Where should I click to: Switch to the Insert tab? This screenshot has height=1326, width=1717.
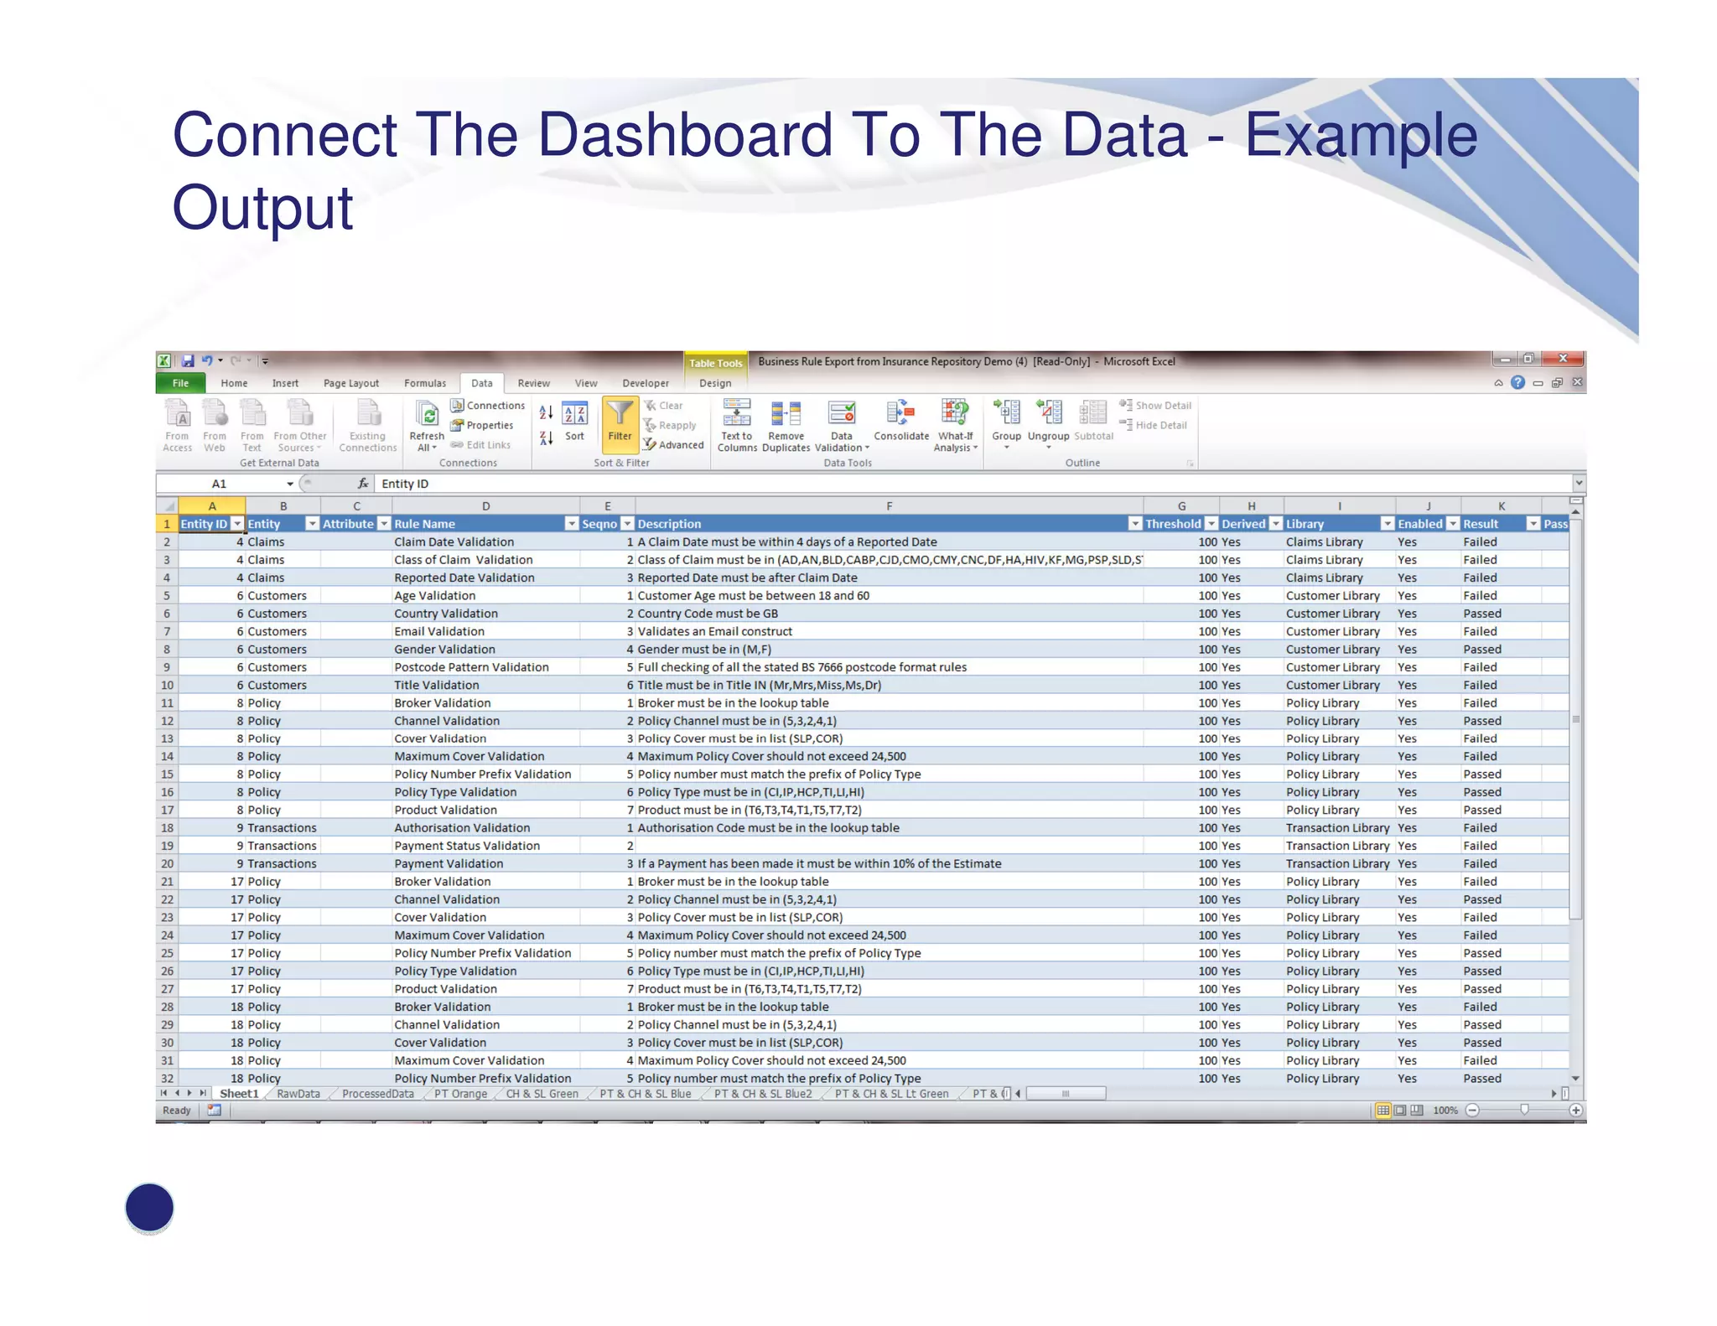click(285, 383)
